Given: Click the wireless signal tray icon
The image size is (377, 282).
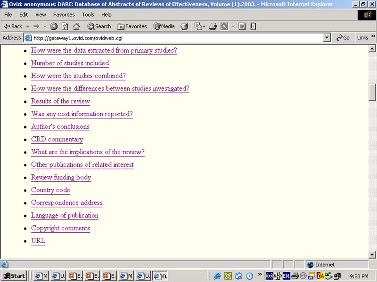Looking at the screenshot, I should point(269,276).
